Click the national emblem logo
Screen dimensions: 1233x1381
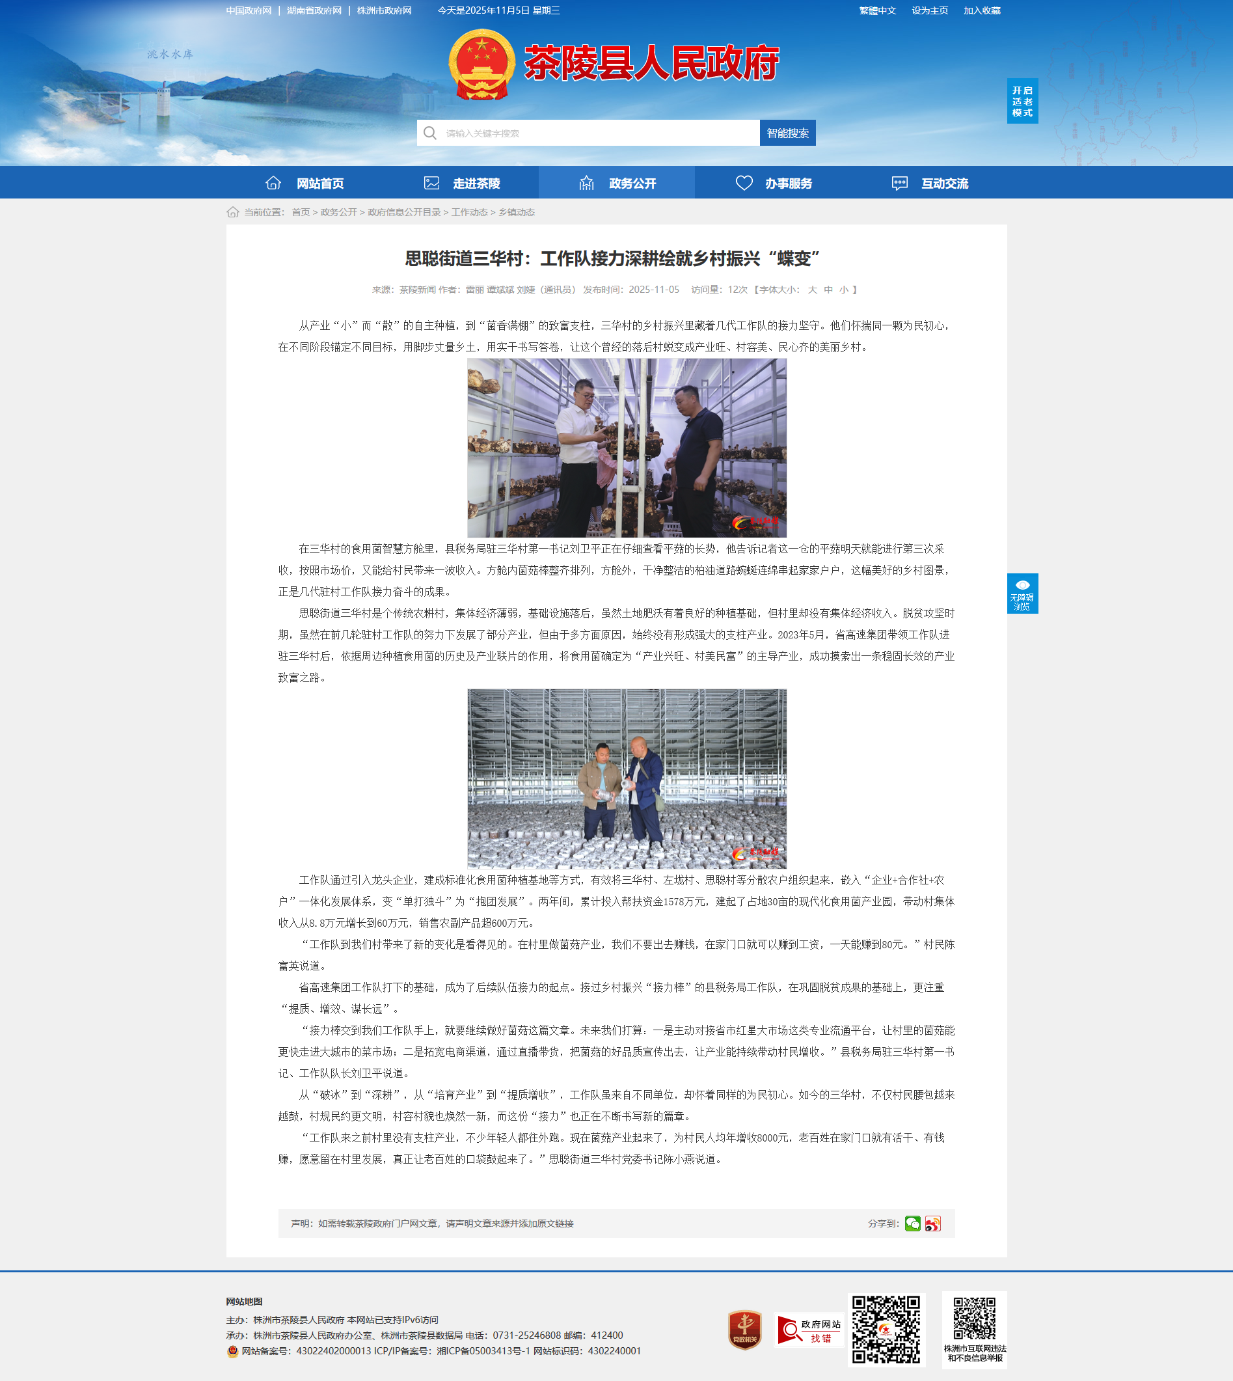pos(481,64)
